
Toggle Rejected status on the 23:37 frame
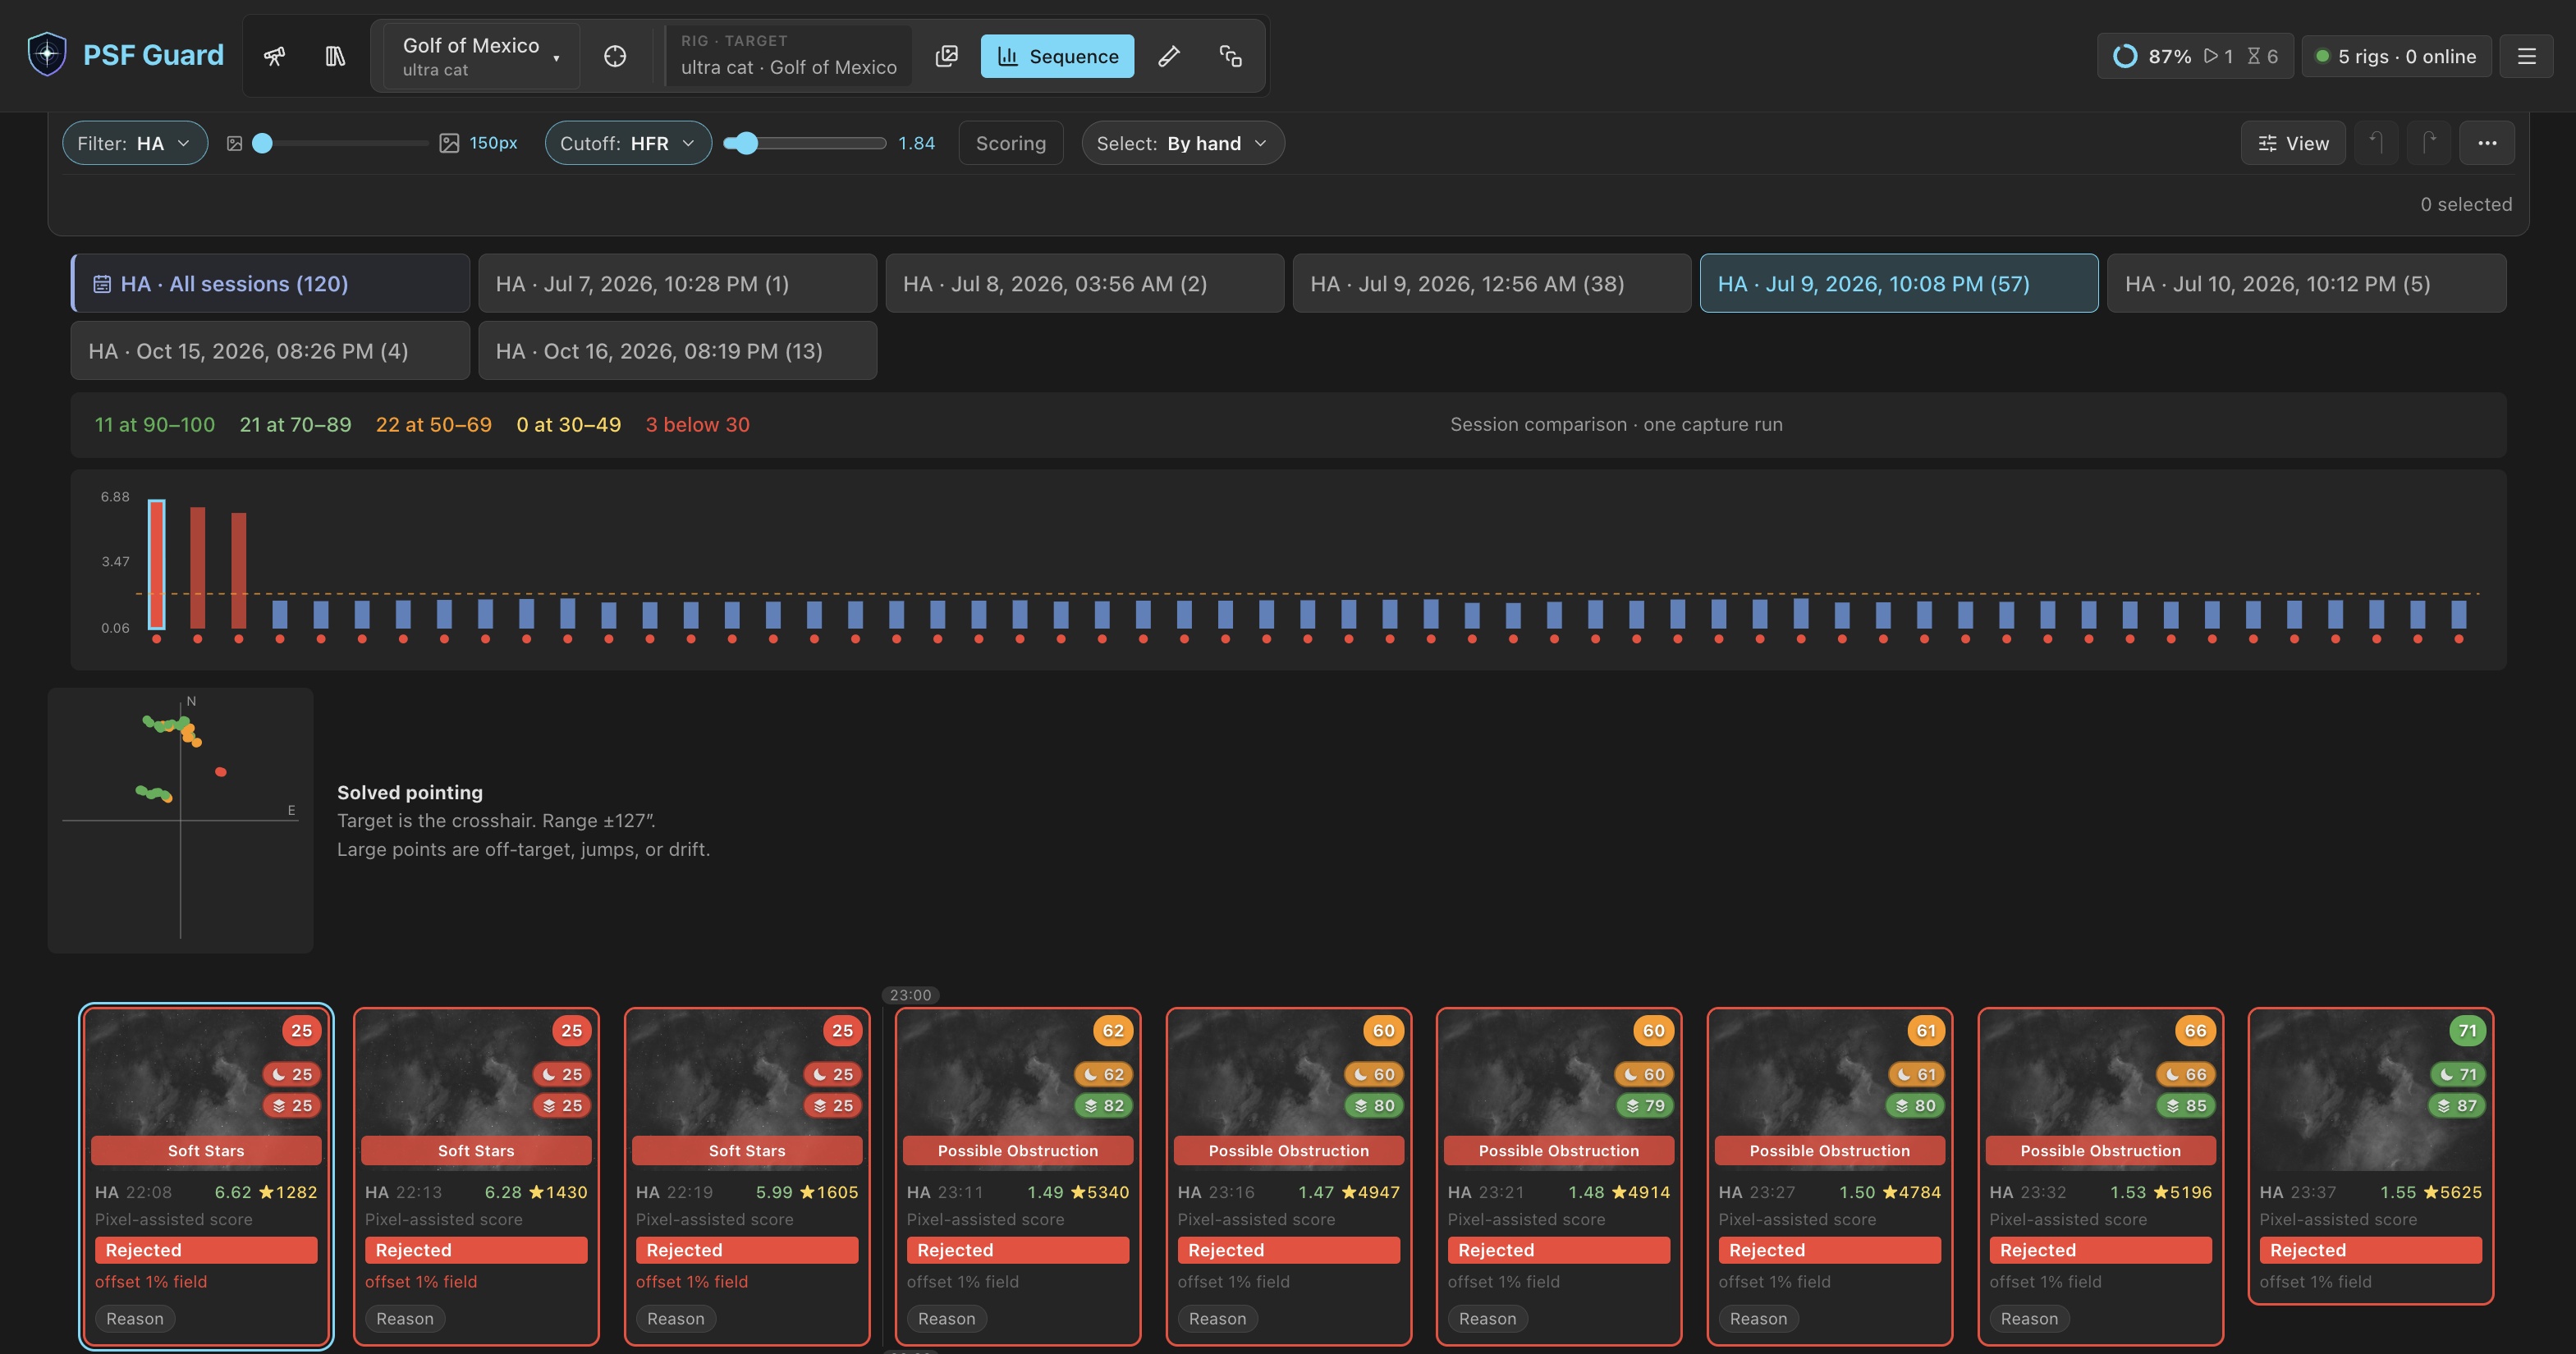coord(2371,1250)
